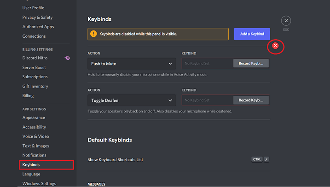
Task: Click the CTRL key badge
Action: (x=257, y=159)
